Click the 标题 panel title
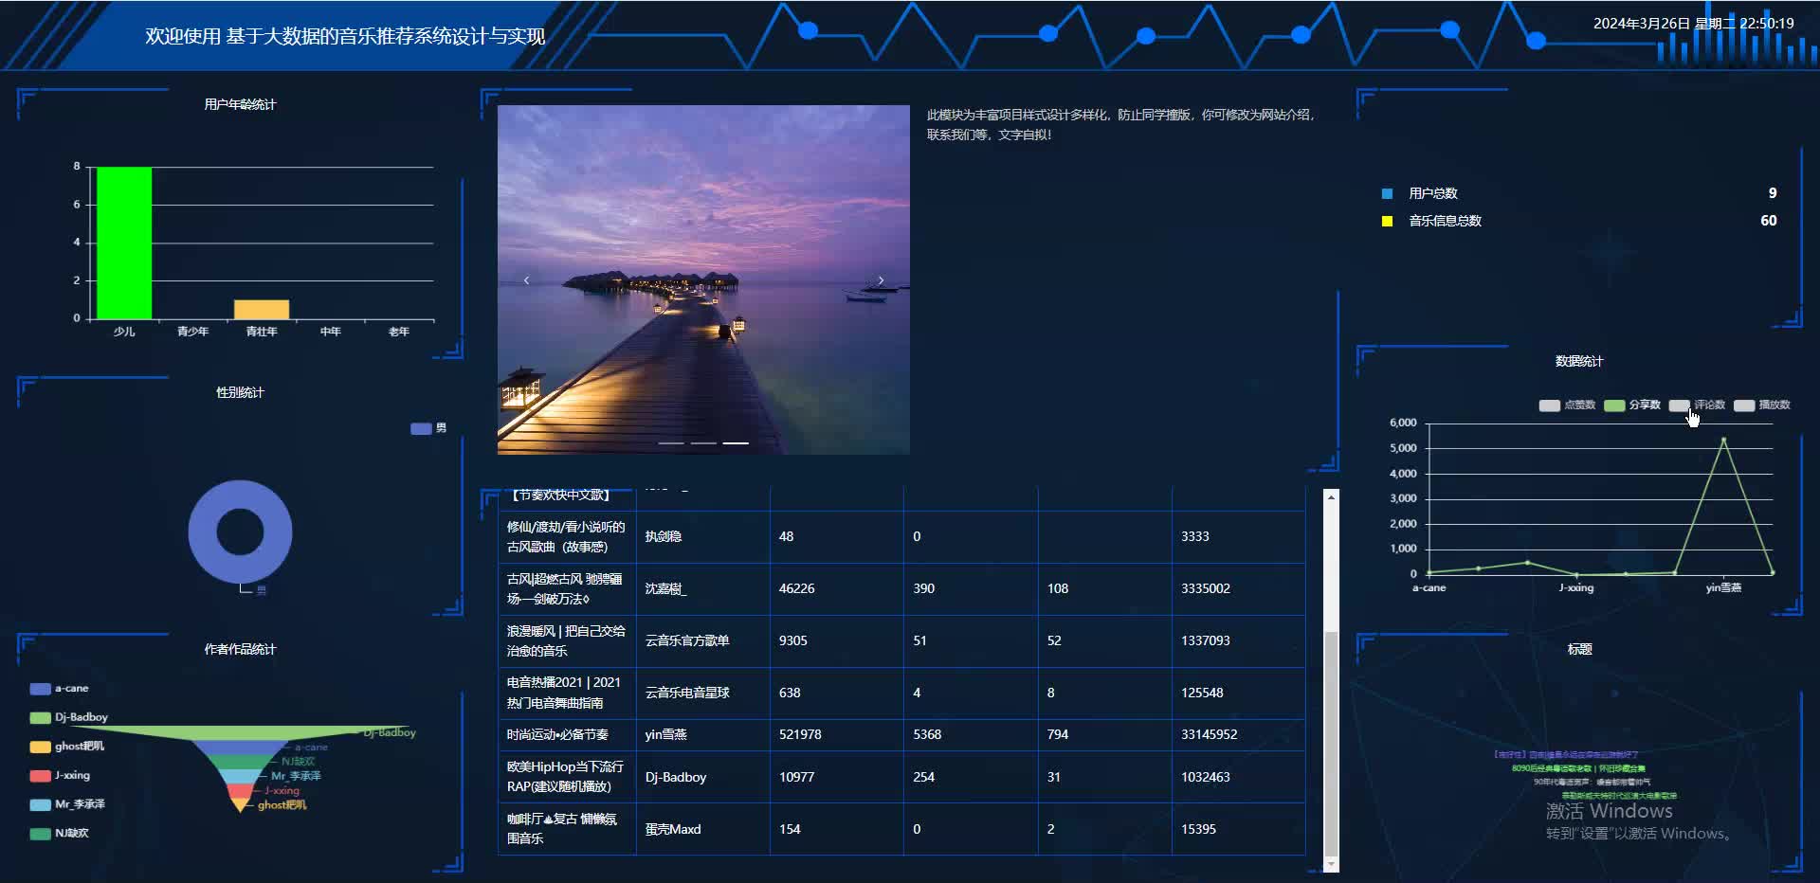The width and height of the screenshot is (1820, 883). (x=1579, y=649)
